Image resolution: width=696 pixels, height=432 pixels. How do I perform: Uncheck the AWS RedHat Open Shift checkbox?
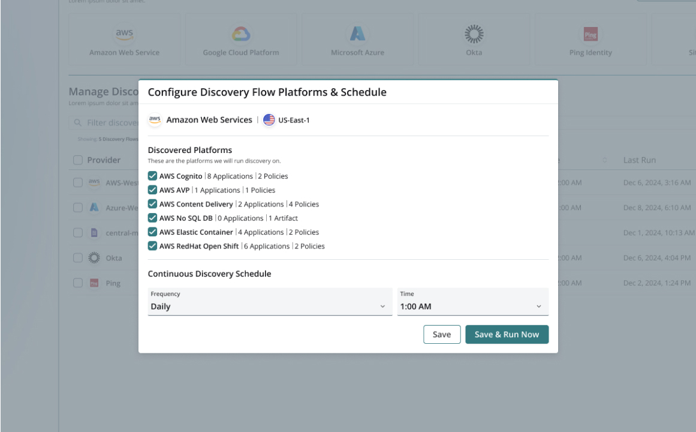click(152, 246)
